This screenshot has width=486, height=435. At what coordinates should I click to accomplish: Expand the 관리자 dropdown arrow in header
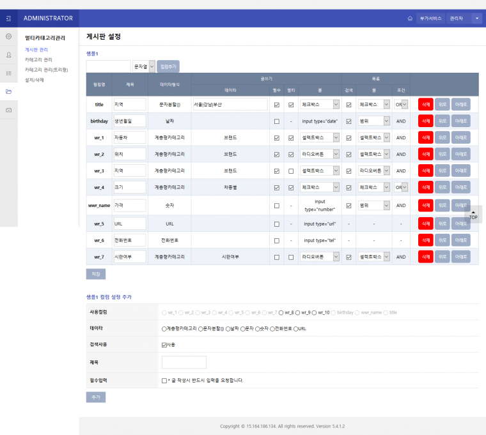477,19
